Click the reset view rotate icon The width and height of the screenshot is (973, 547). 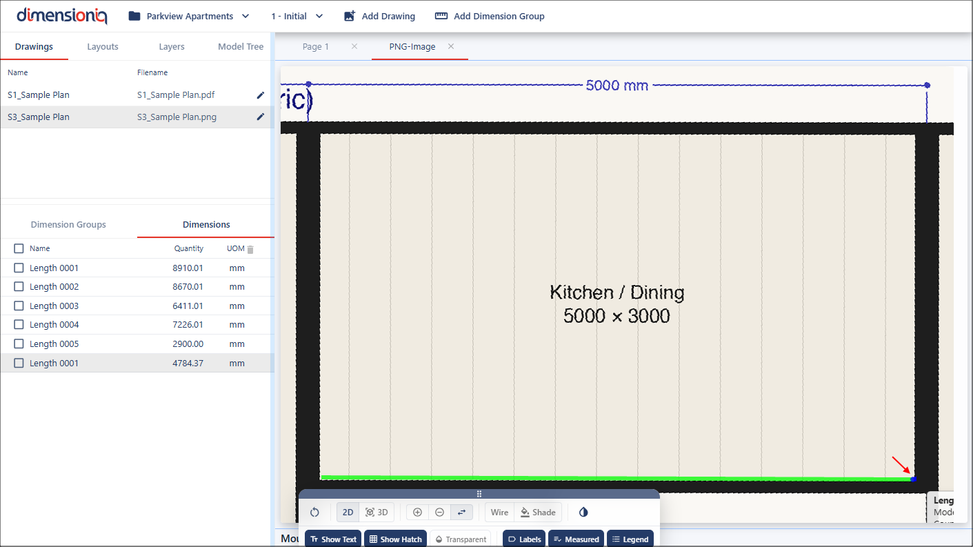314,513
